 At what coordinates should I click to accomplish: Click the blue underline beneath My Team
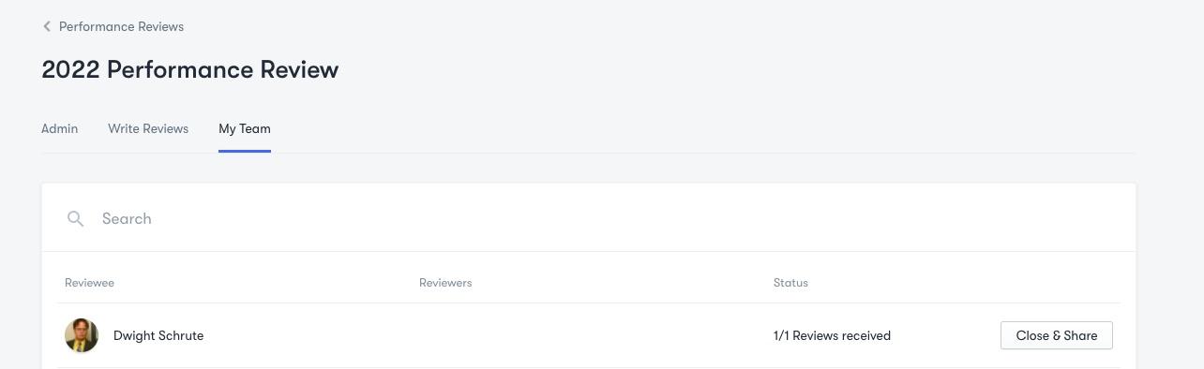coord(245,151)
